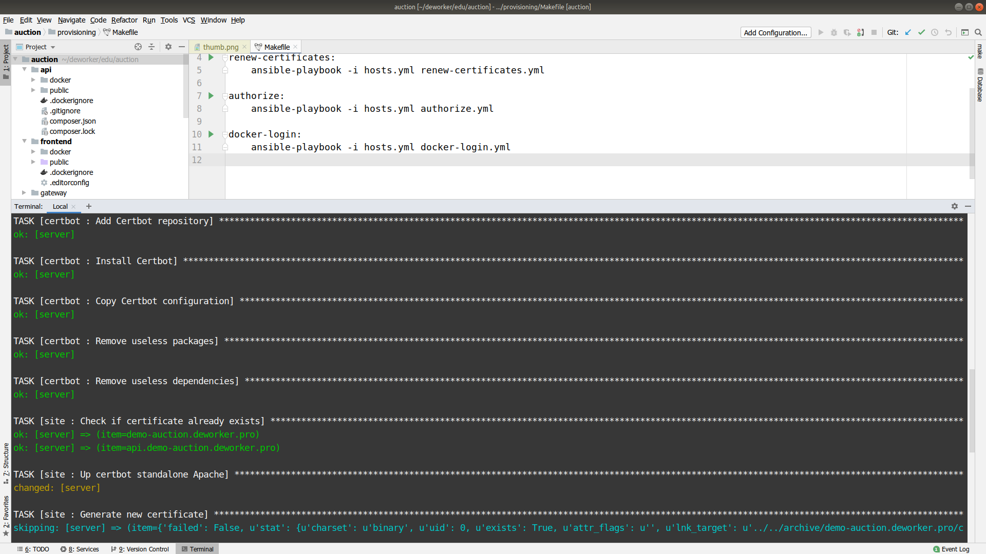Open Project panel settings gear
This screenshot has width=986, height=554.
pos(168,47)
